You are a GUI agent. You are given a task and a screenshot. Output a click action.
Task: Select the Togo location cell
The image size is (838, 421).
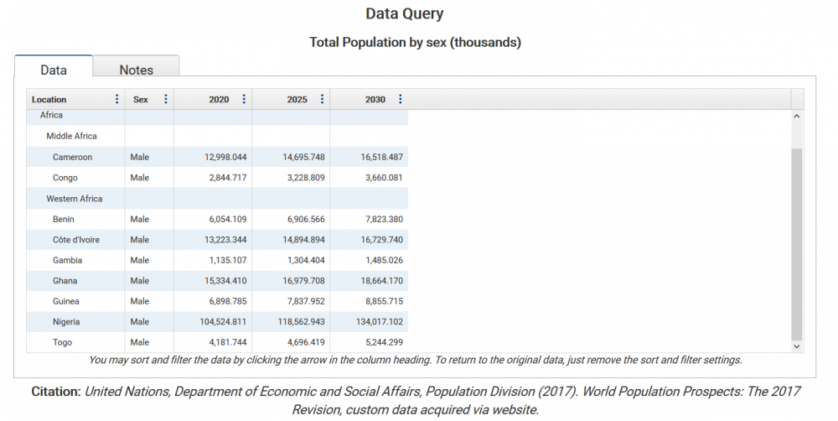click(75, 342)
